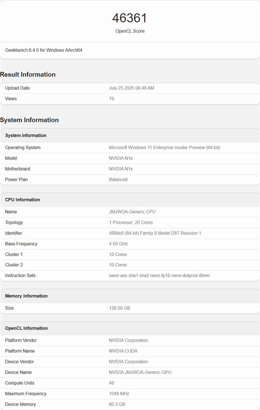
Task: Click the Upload Date value July 25 2025
Action: [x=131, y=88]
